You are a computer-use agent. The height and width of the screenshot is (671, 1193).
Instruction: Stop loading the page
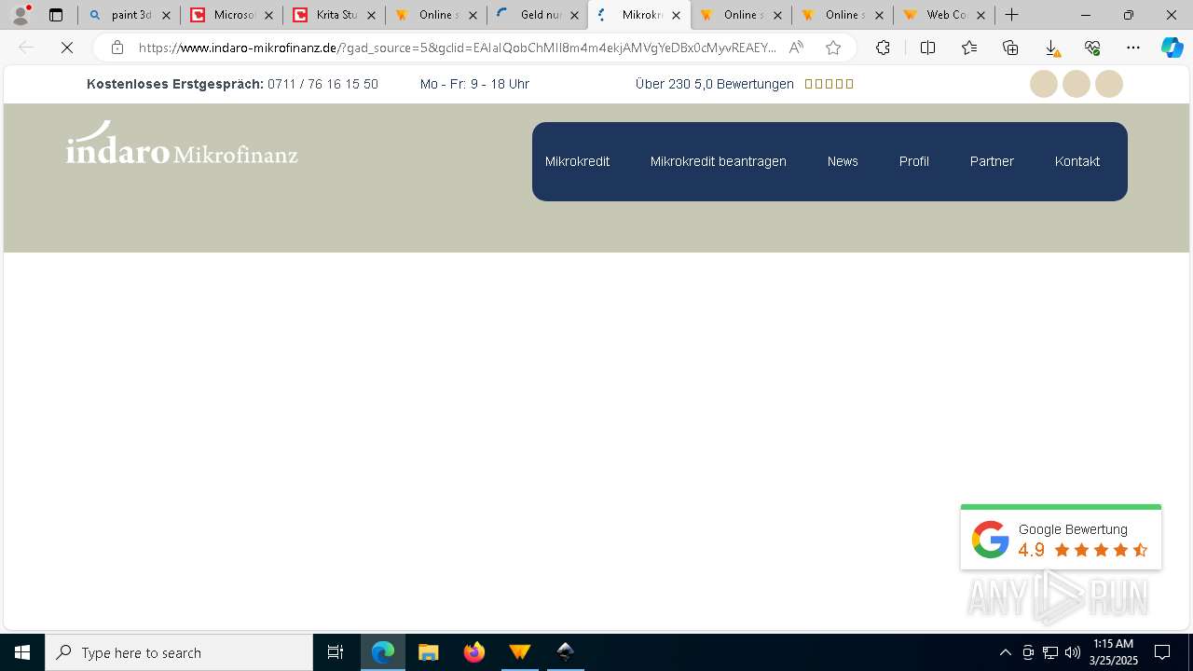(x=67, y=48)
